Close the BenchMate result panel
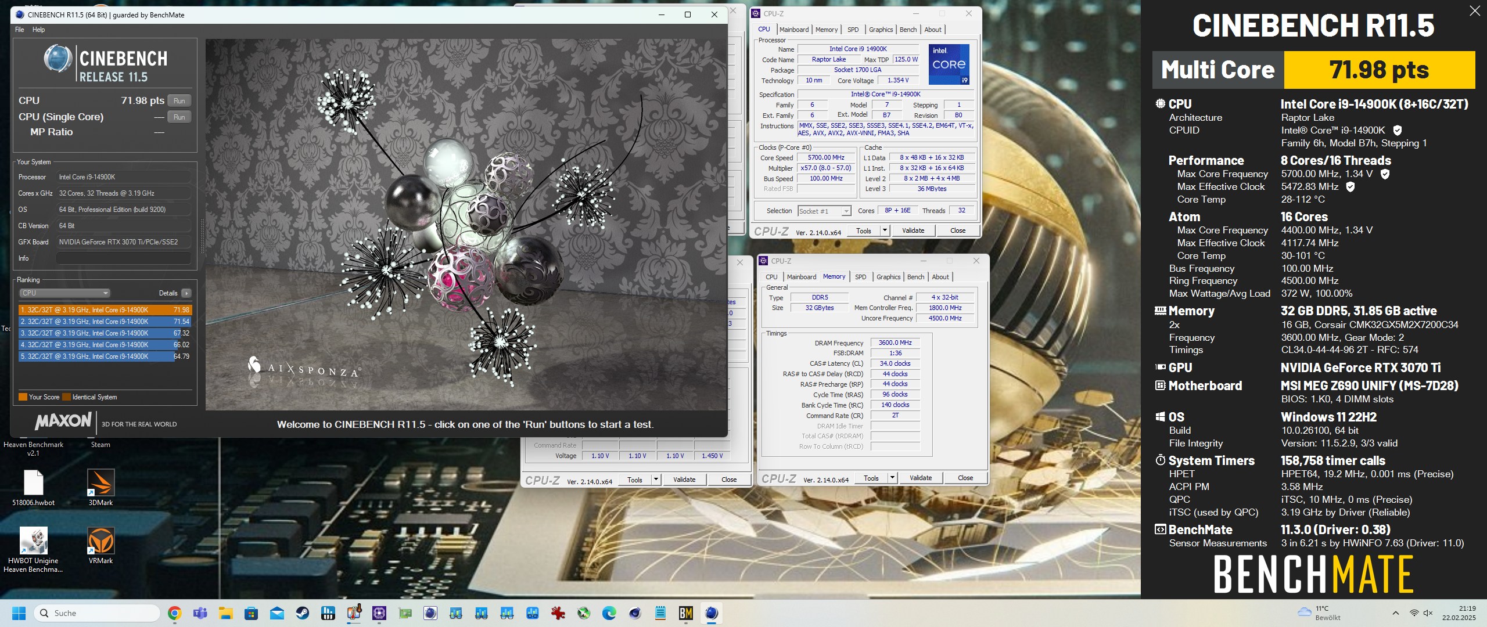Image resolution: width=1487 pixels, height=627 pixels. pos(1474,11)
